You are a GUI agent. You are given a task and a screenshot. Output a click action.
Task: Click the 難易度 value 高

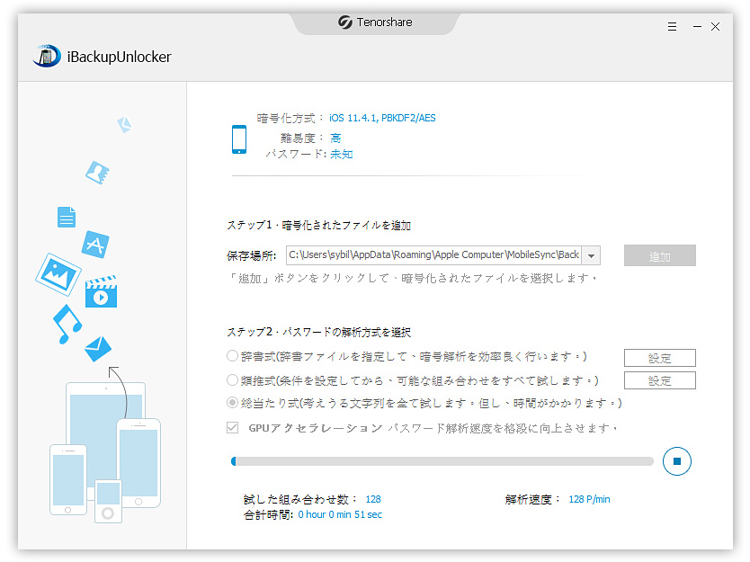[335, 138]
